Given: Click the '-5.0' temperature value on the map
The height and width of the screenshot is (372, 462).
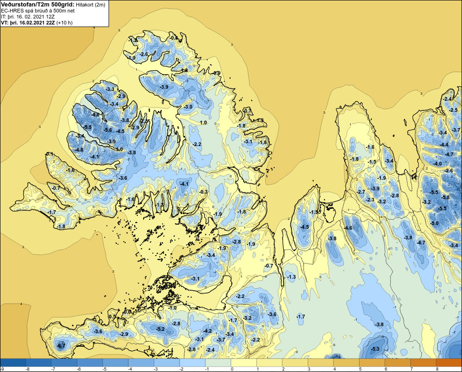Looking at the screenshot, I should pyautogui.click(x=435, y=223).
